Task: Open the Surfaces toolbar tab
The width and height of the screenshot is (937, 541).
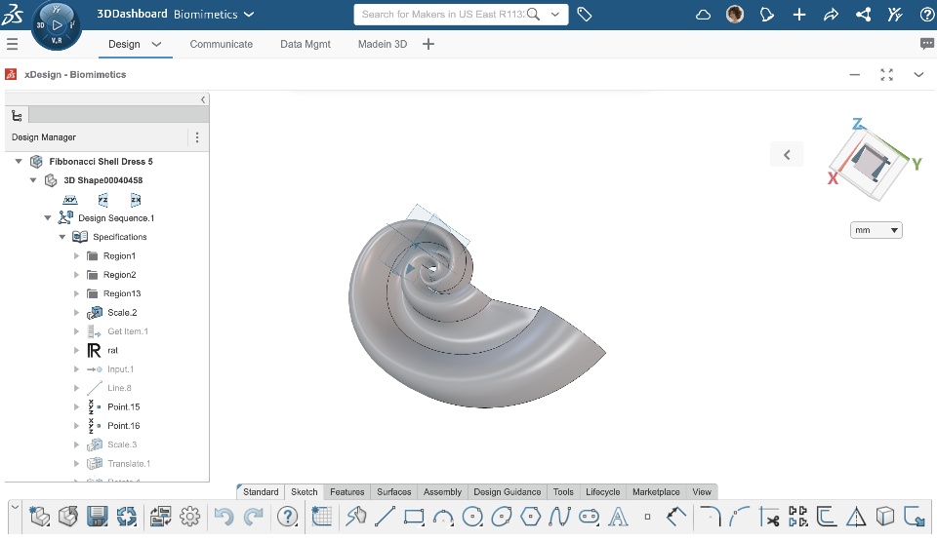Action: tap(393, 492)
